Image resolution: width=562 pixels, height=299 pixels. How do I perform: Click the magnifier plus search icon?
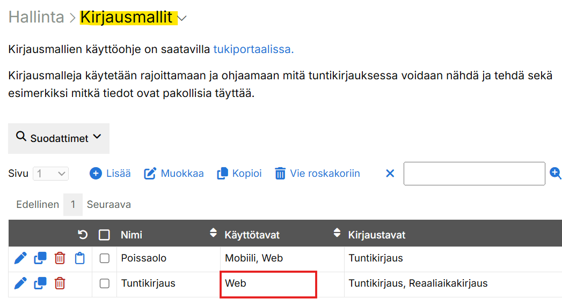[x=555, y=173]
